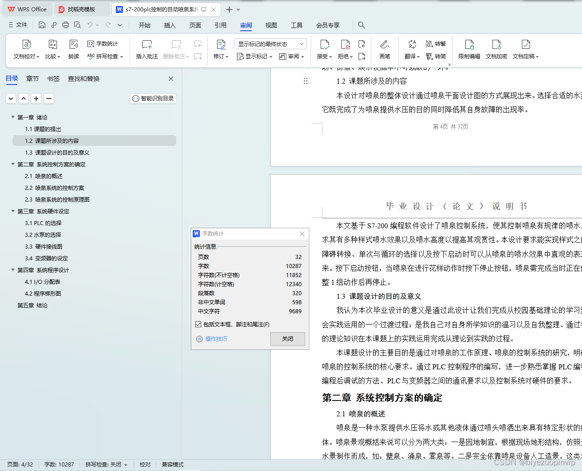
Task: Collapse 第二章 系统控制方案的确定 in outline
Action: 13,164
